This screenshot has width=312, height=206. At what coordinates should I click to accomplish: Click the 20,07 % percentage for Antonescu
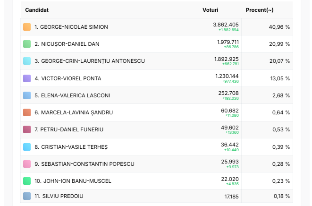tap(279, 61)
